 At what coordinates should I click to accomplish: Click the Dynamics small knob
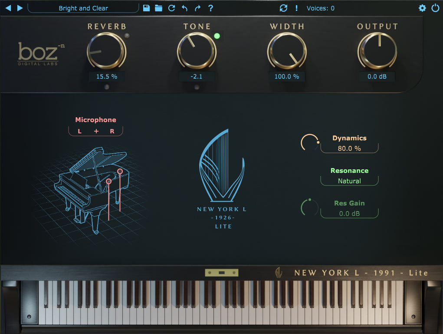click(x=309, y=143)
